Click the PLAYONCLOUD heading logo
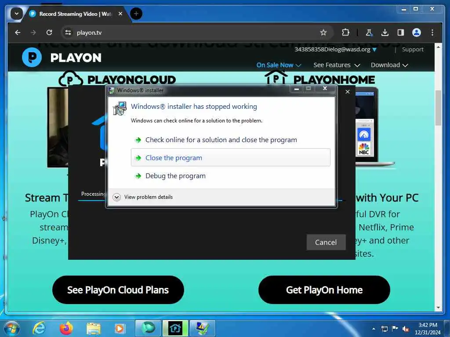This screenshot has height=337, width=450. pos(117,79)
